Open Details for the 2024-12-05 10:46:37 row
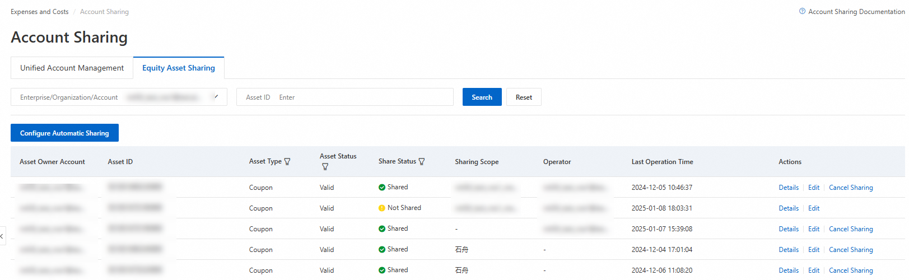Screen dimensions: 909x280 click(x=789, y=188)
